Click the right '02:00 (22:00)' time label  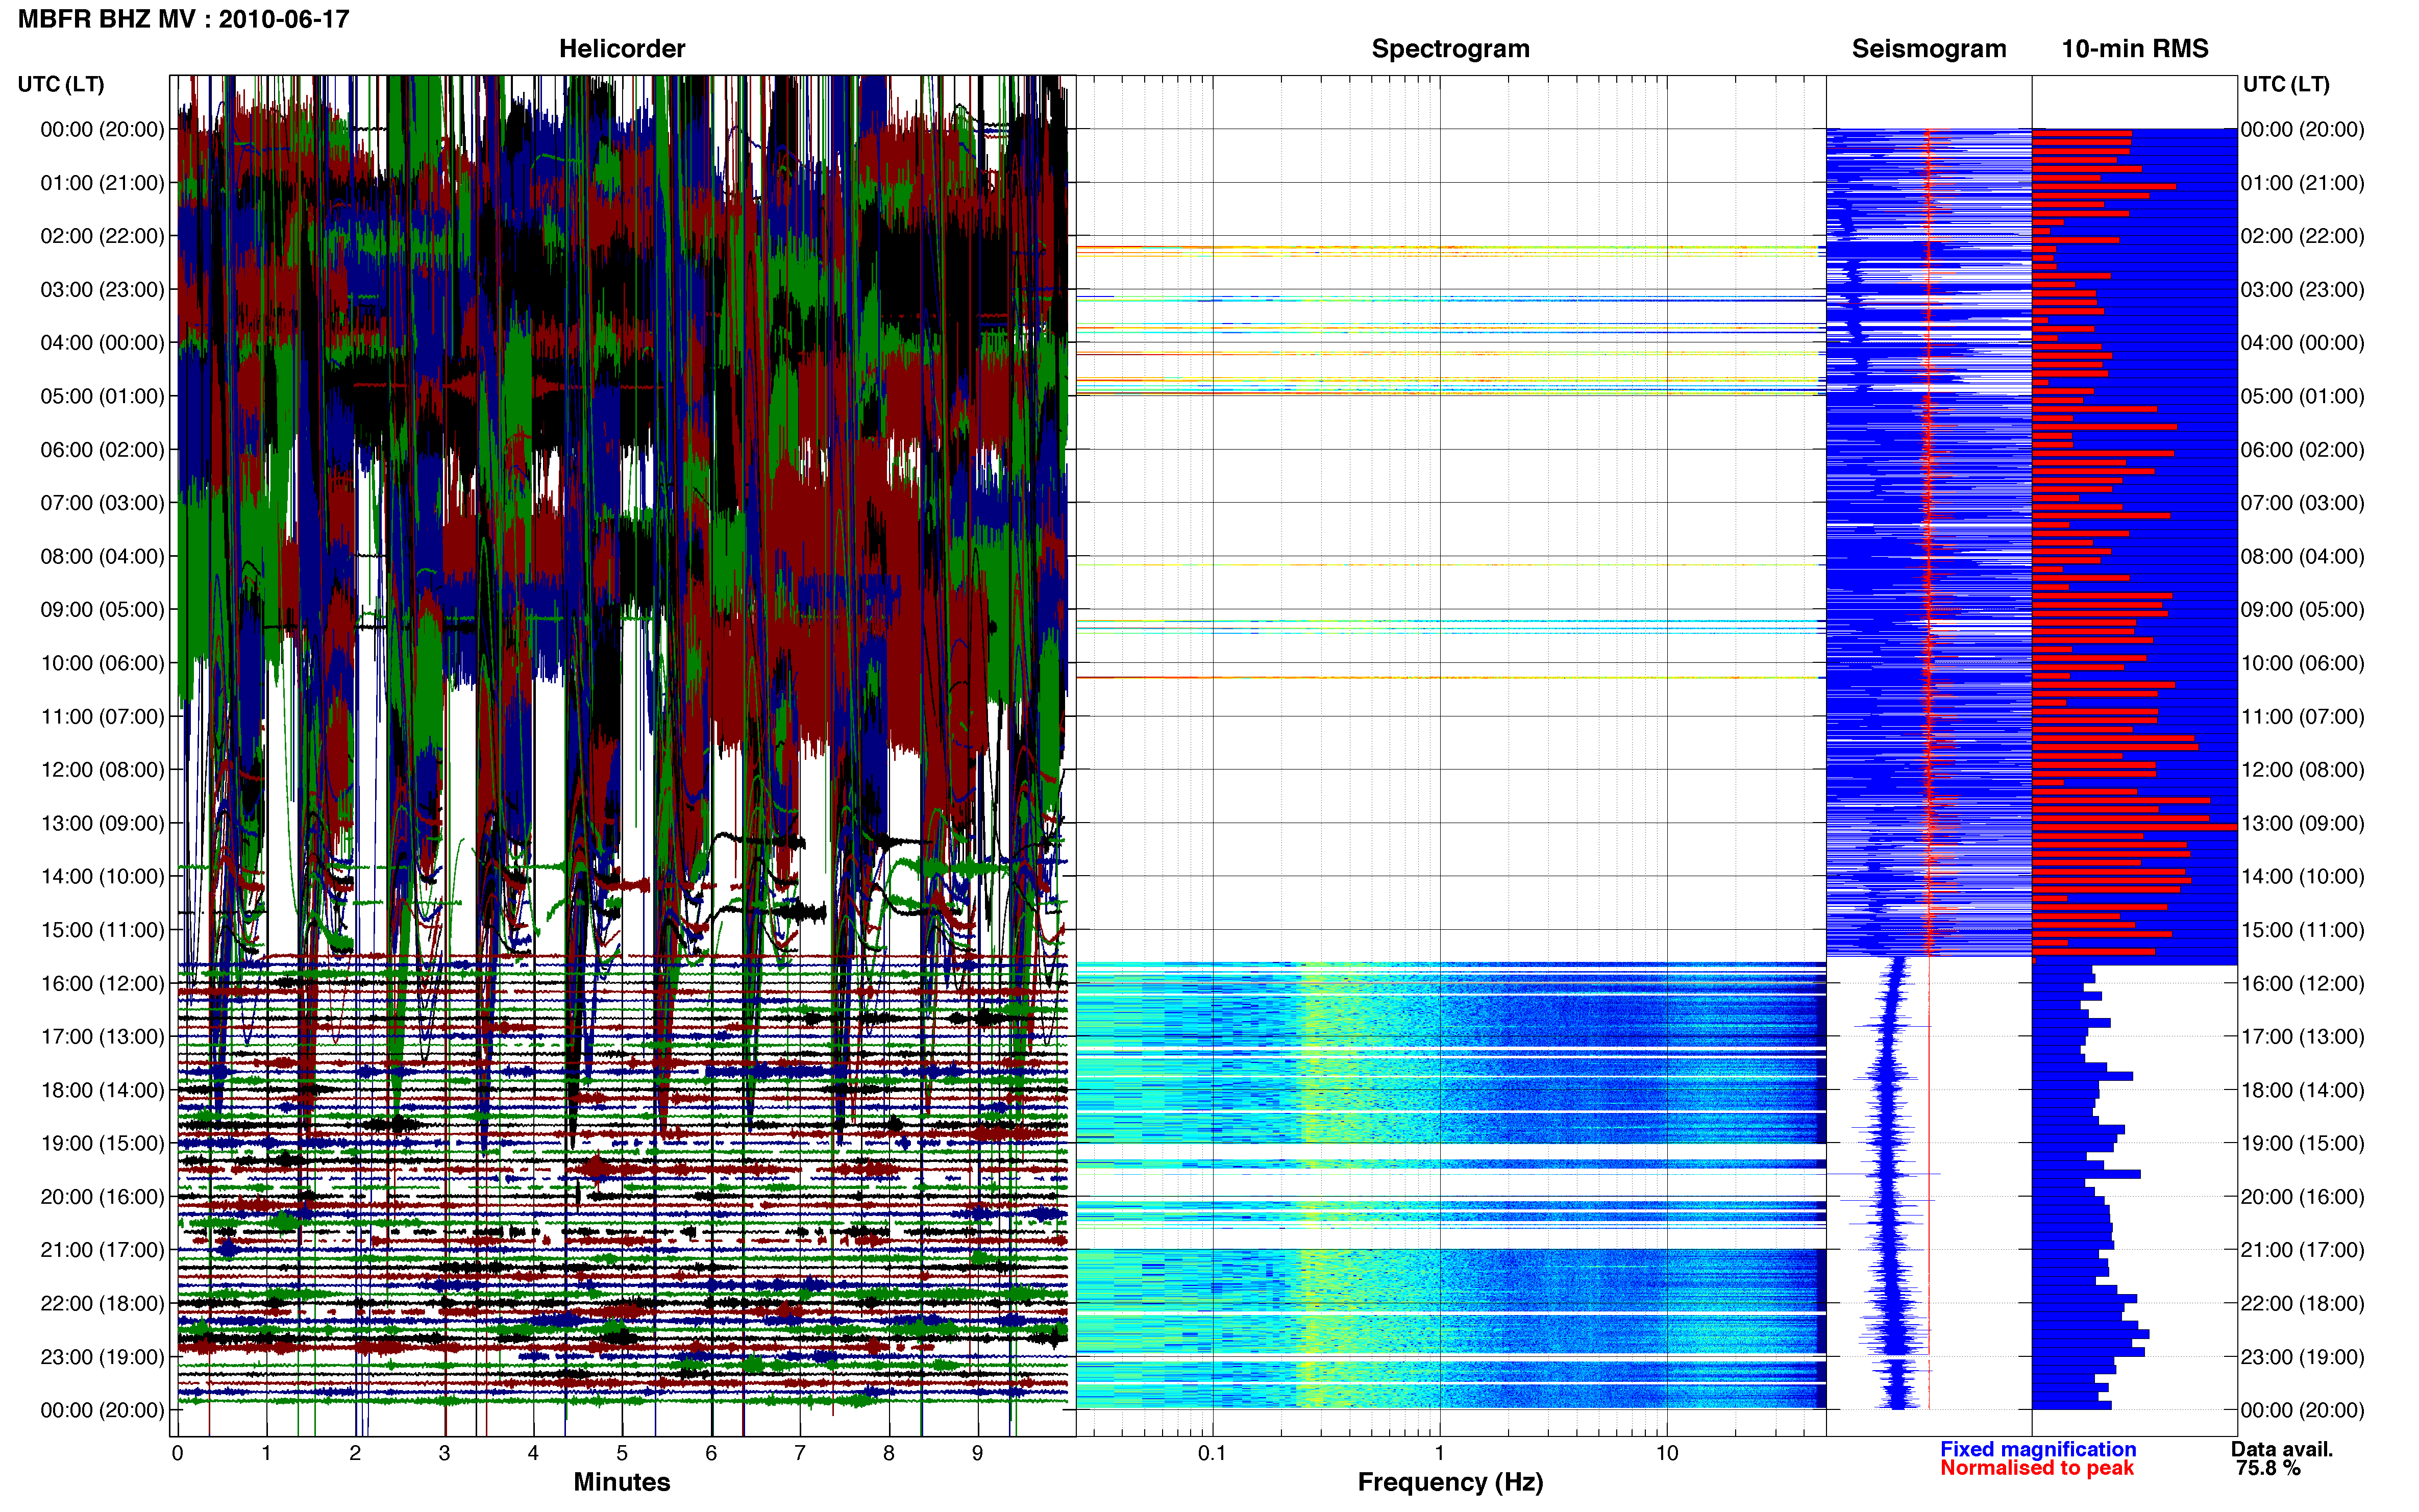click(x=2302, y=236)
